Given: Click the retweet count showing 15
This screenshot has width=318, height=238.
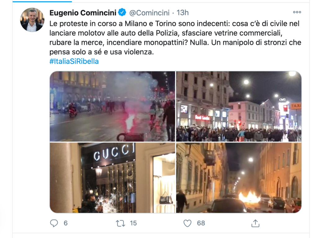Looking at the screenshot, I should click(x=133, y=223).
